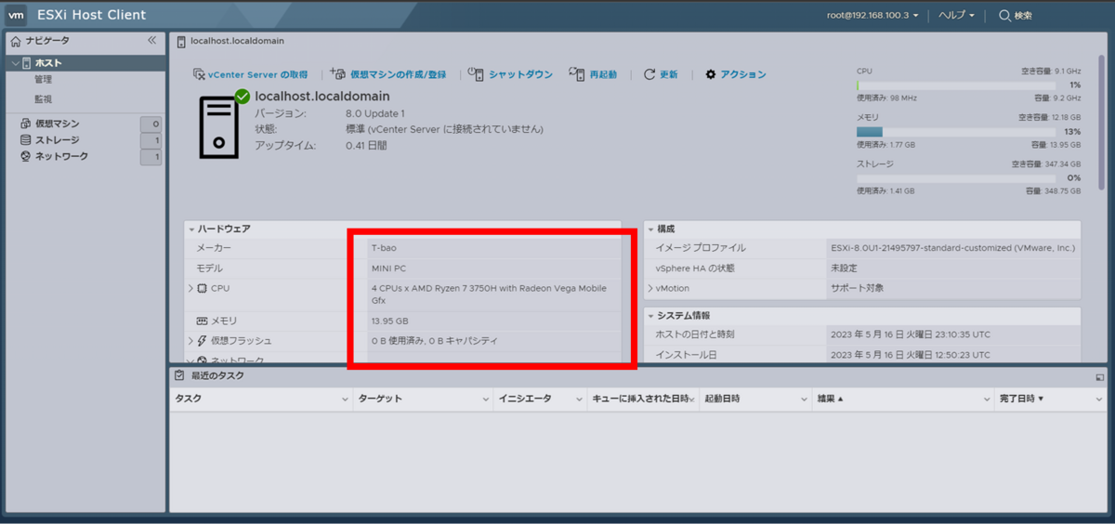The image size is (1115, 524).
Task: Collapse the 構成 section
Action: click(x=650, y=229)
